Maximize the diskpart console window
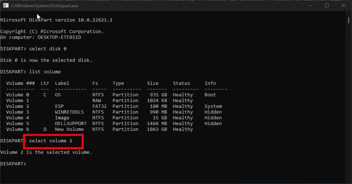 327,5
